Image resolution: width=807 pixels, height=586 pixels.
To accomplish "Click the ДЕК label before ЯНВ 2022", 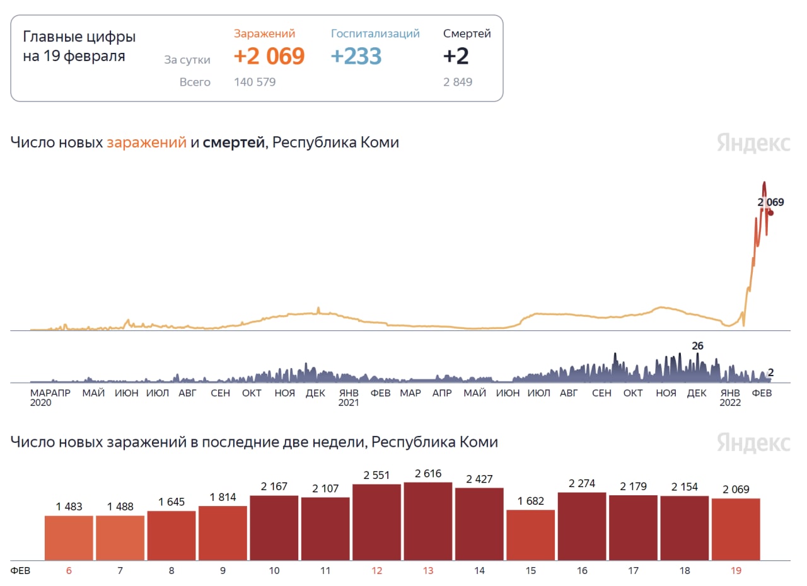I will 697,393.
